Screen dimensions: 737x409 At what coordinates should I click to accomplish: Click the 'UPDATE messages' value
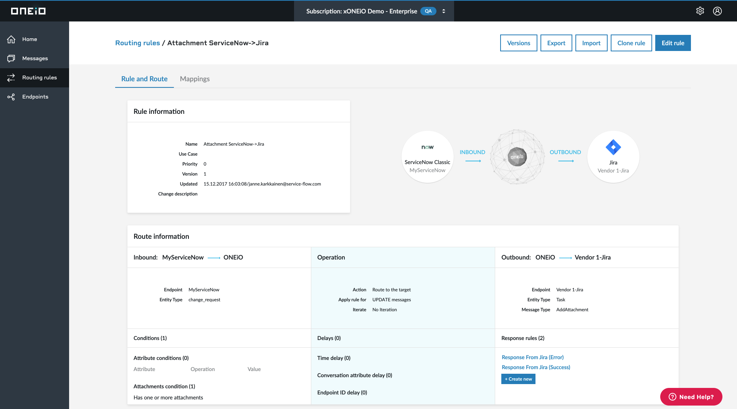392,300
